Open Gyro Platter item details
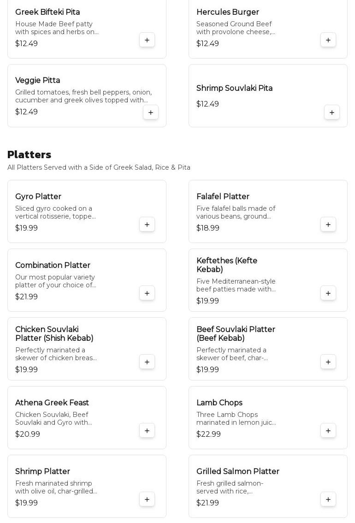Viewport: 355px width, 523px height. tap(38, 197)
